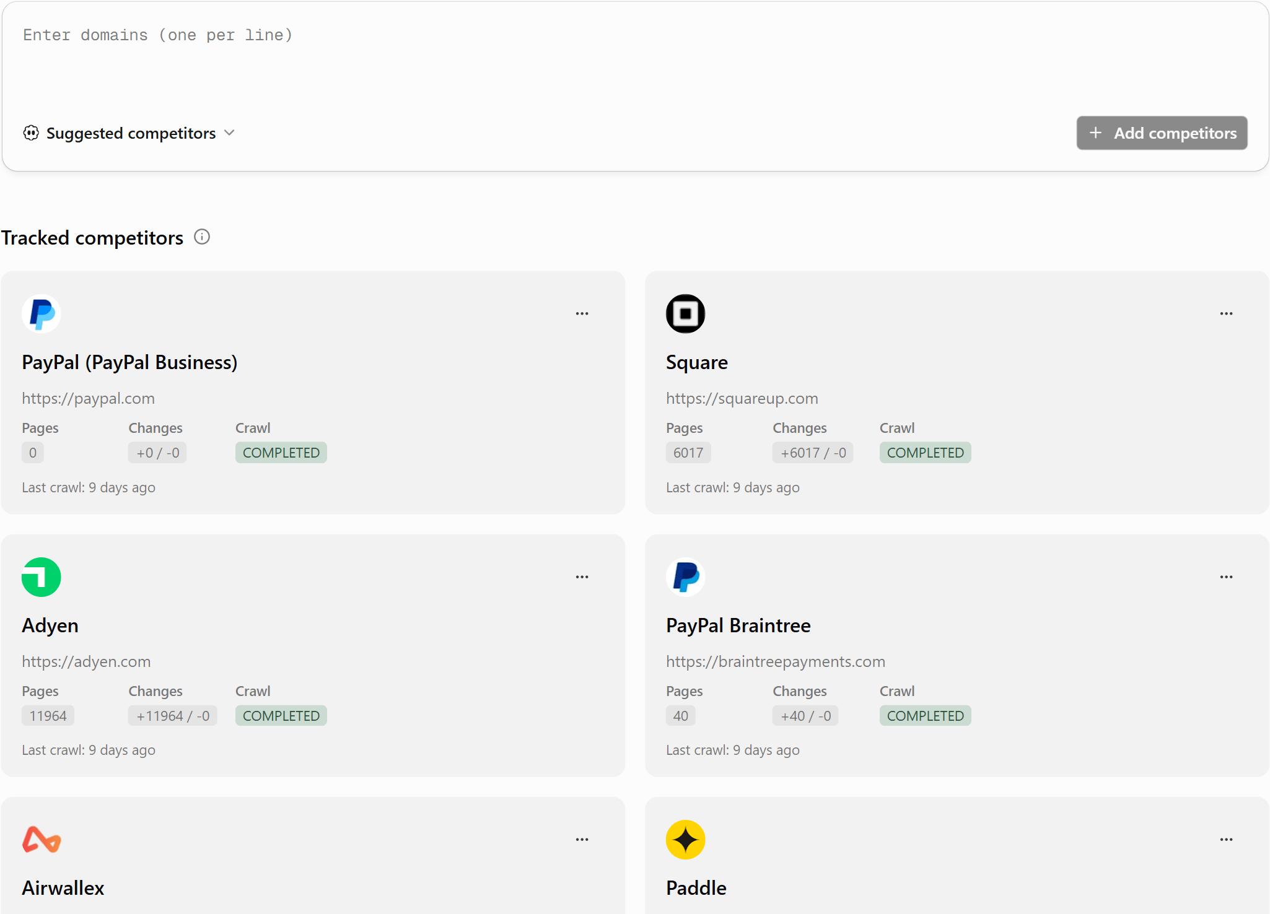Open the PayPal Business card options menu

[x=582, y=314]
